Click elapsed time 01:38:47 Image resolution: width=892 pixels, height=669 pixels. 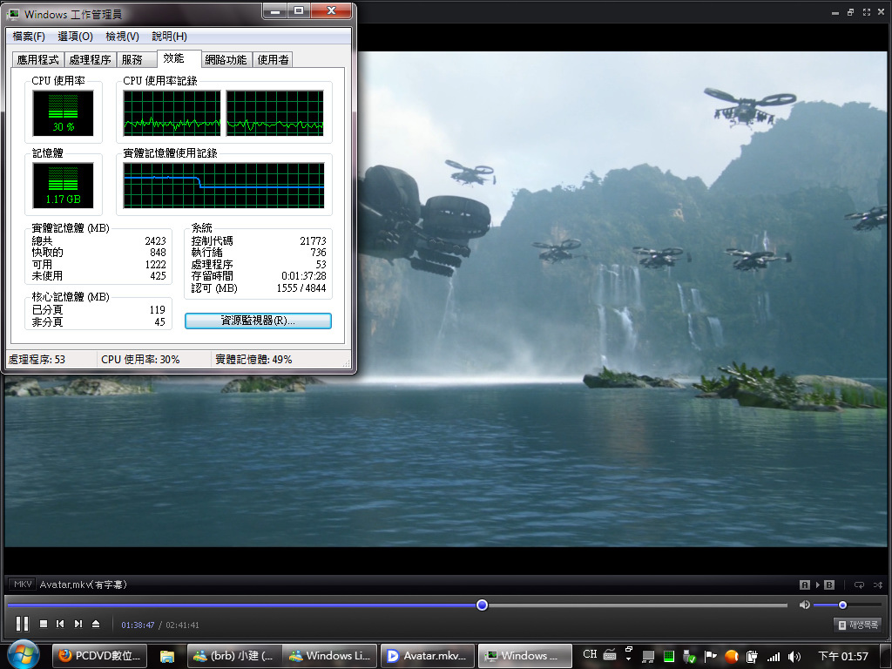pyautogui.click(x=138, y=625)
